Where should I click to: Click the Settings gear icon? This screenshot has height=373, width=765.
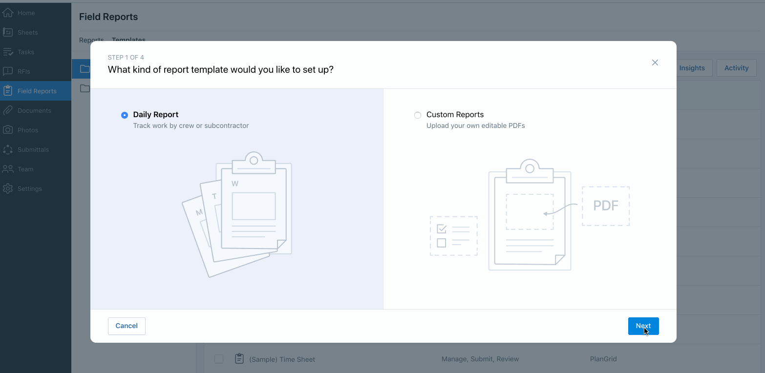tap(8, 188)
